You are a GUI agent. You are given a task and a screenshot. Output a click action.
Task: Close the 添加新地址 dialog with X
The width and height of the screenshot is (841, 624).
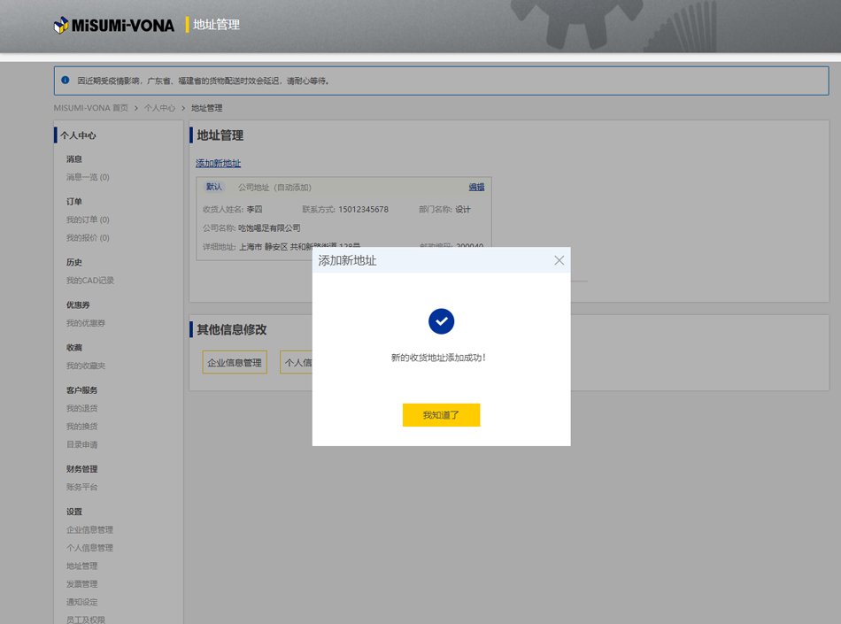tap(559, 260)
